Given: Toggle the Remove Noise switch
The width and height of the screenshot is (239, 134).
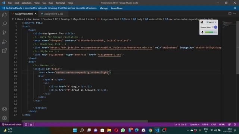Looking at the screenshot, I should click(214, 27).
